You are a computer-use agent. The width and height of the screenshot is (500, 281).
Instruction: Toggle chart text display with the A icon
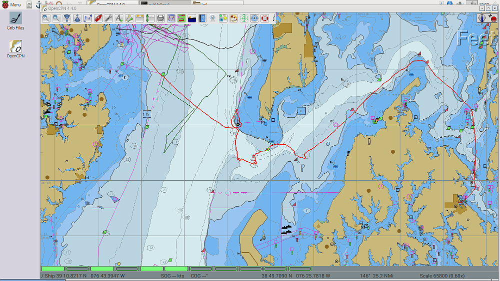119,18
